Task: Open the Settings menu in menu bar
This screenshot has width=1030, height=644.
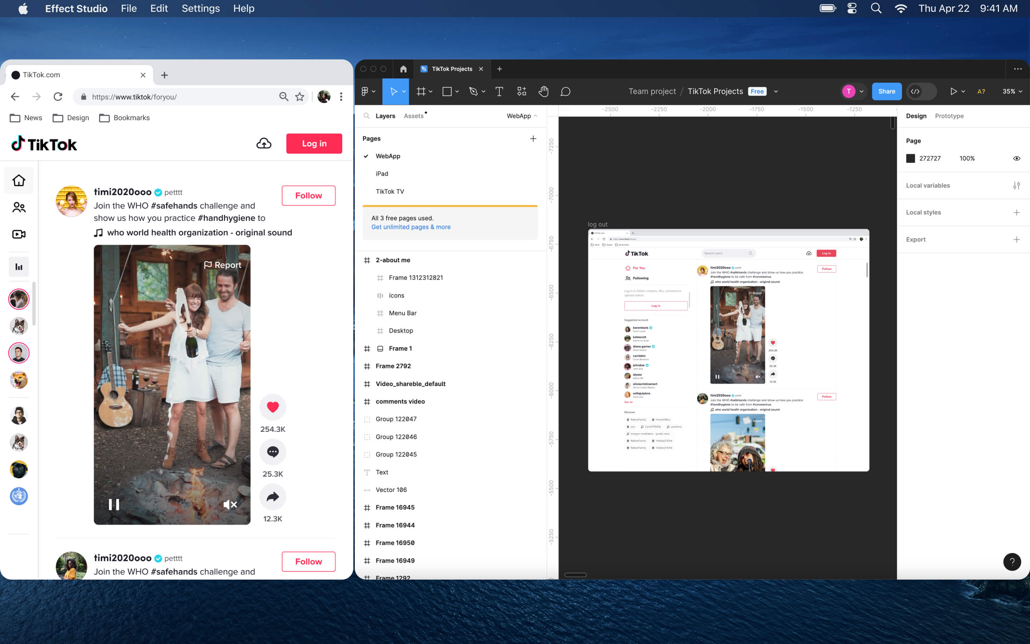Action: [x=201, y=9]
